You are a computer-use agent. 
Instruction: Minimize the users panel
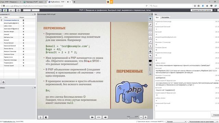33,14
